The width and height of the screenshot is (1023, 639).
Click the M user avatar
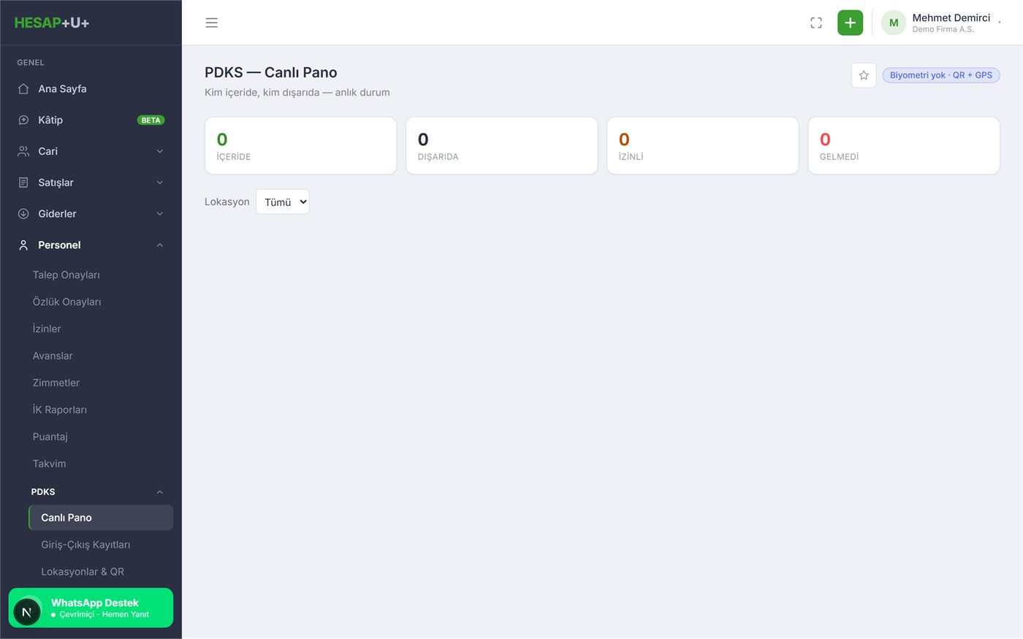894,23
